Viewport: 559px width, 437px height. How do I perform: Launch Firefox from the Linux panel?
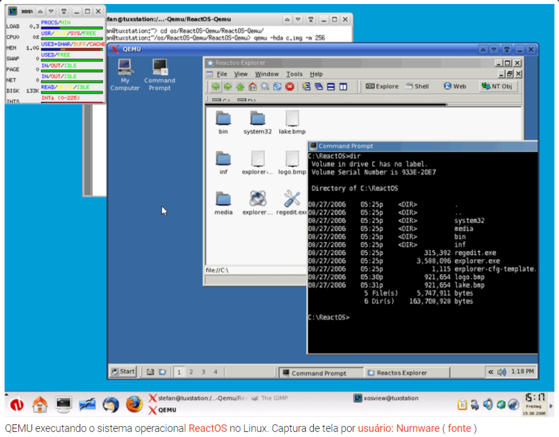coord(134,404)
